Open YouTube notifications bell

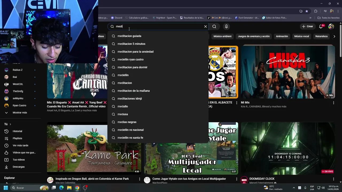coord(321,26)
